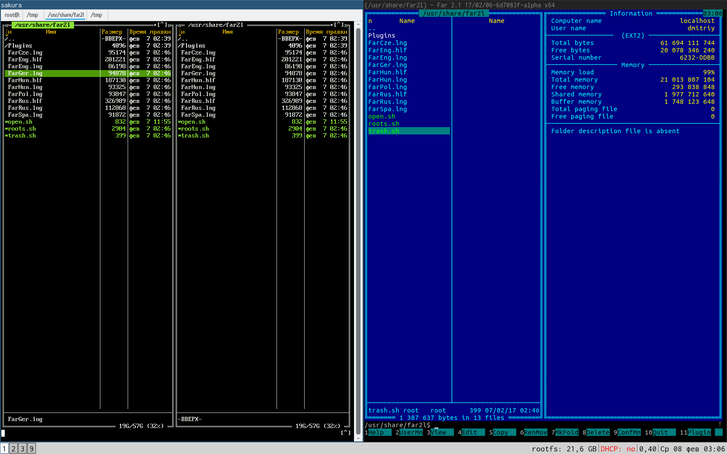Click Время правки header in right black panel
The height and width of the screenshot is (454, 727).
pos(326,32)
